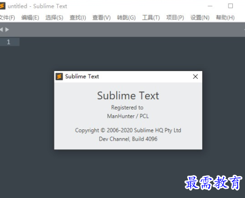The width and height of the screenshot is (245, 198).
Task: Open the 选择(S) menu
Action: click(54, 18)
